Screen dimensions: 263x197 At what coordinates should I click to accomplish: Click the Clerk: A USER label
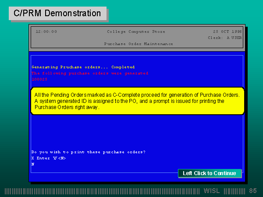224,38
